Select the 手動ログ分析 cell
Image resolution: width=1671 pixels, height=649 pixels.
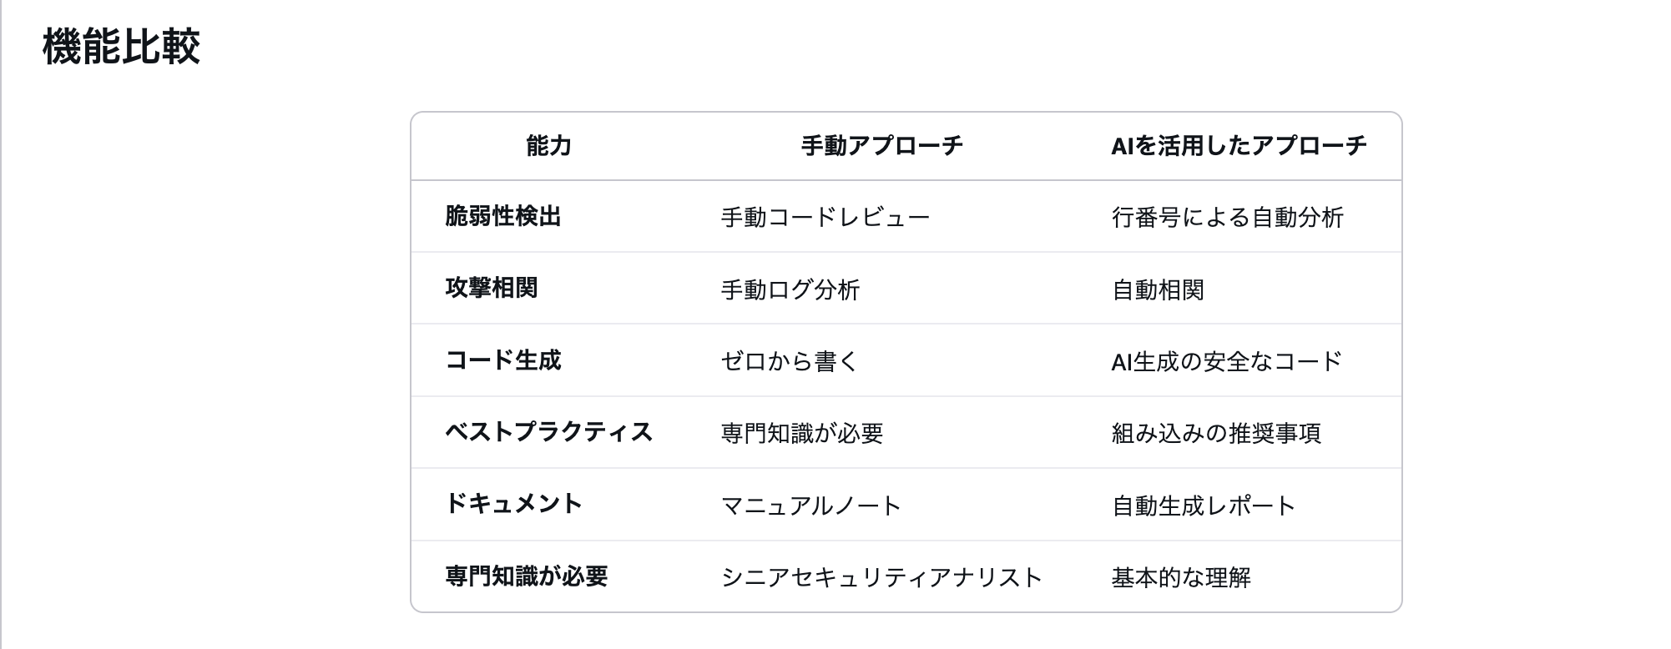[x=790, y=289]
